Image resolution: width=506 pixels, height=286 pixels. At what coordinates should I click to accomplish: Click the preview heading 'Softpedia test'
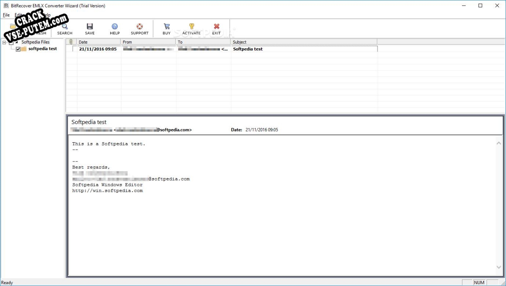point(89,122)
